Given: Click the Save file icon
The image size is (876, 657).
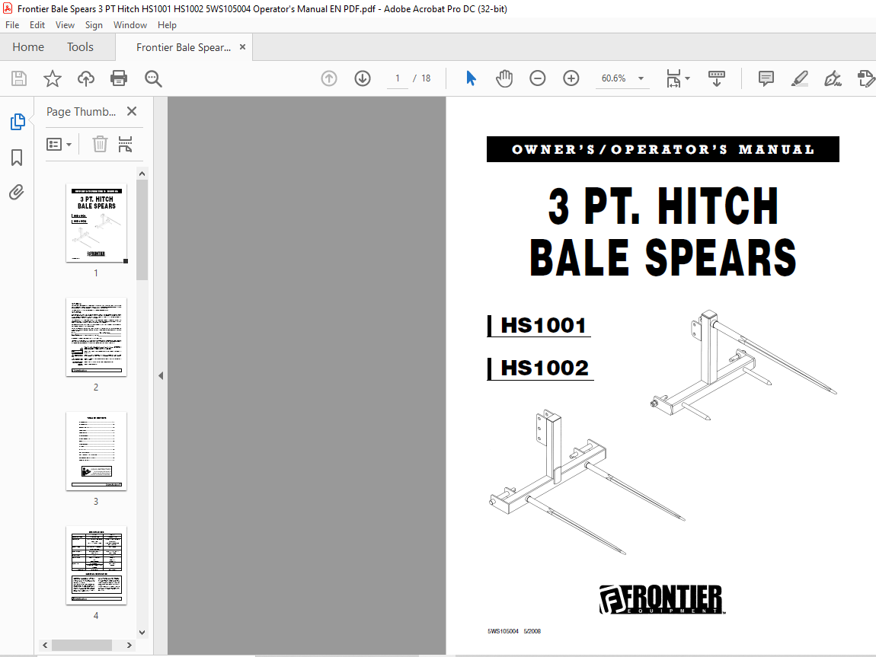Looking at the screenshot, I should [x=19, y=78].
